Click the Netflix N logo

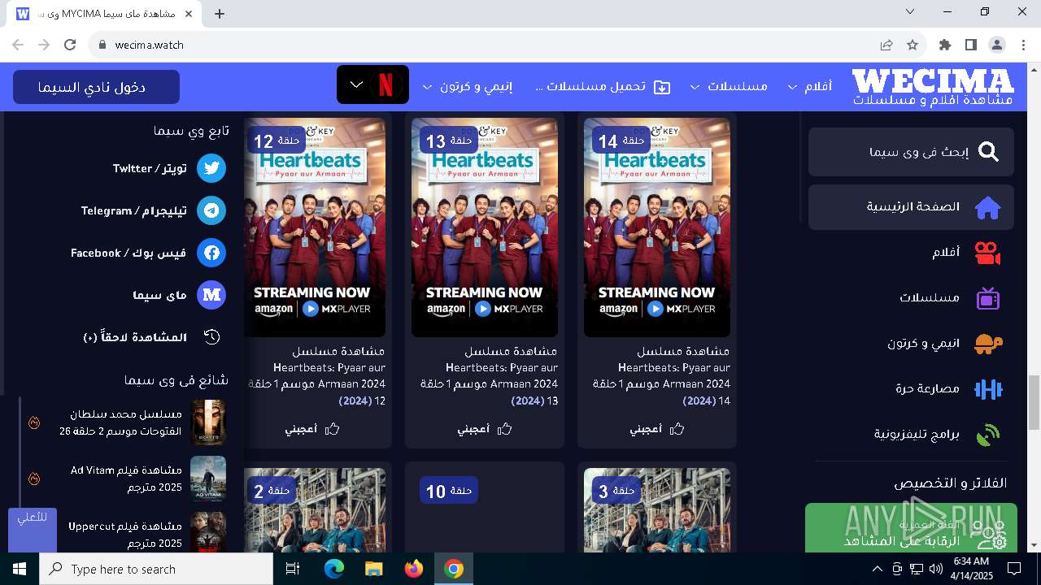click(385, 84)
